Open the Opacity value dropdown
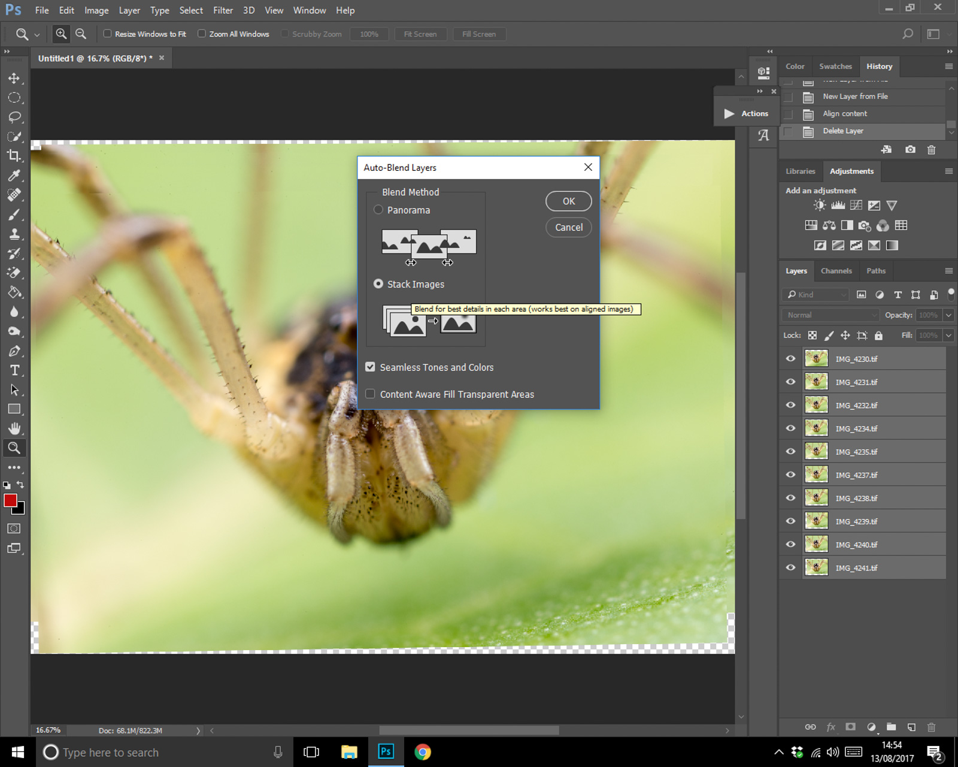 coord(948,315)
